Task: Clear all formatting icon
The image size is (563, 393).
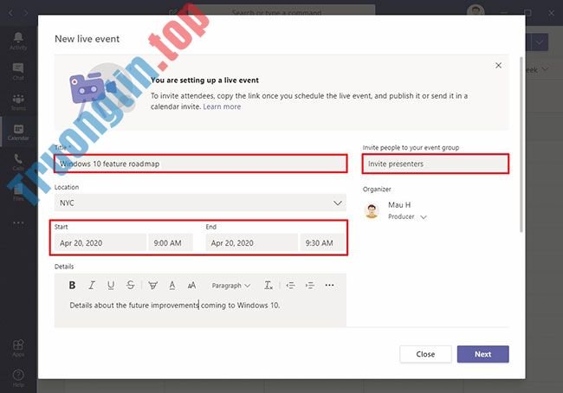Action: click(269, 286)
